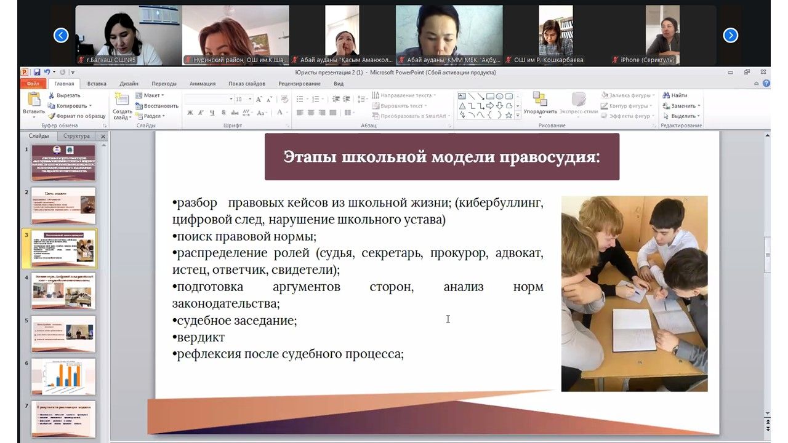Image resolution: width=788 pixels, height=443 pixels.
Task: Click the Восстановить (Reset) button
Action: pyautogui.click(x=158, y=106)
